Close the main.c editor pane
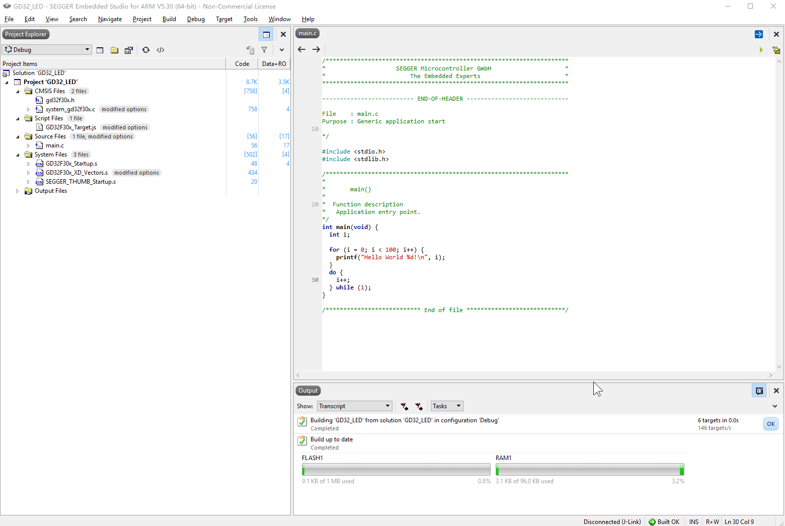This screenshot has height=526, width=785. click(776, 34)
